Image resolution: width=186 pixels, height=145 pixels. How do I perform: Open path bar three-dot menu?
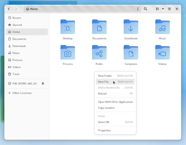(x=138, y=9)
